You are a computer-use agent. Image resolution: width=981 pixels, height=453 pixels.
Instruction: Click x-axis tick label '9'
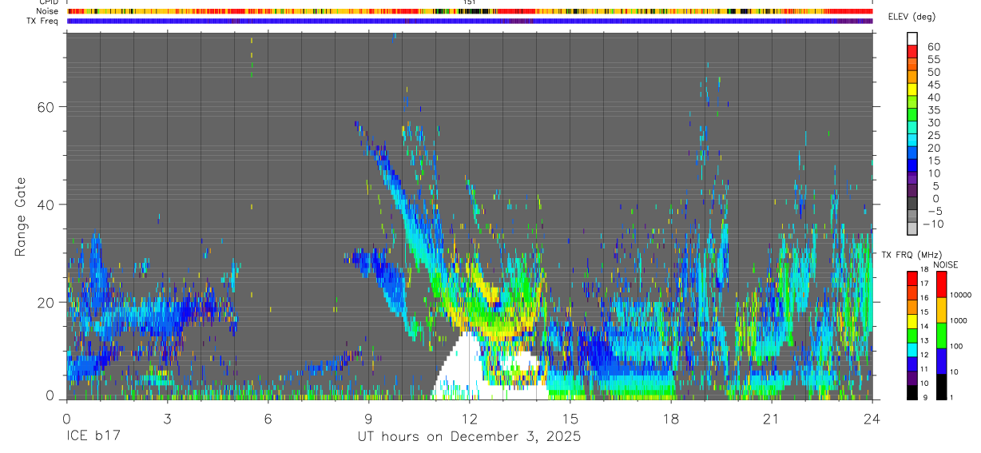click(368, 418)
